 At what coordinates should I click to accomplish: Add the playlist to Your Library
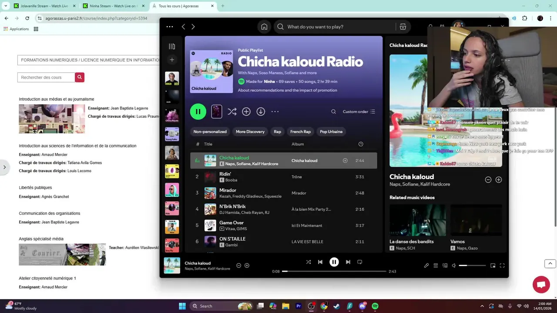(246, 112)
